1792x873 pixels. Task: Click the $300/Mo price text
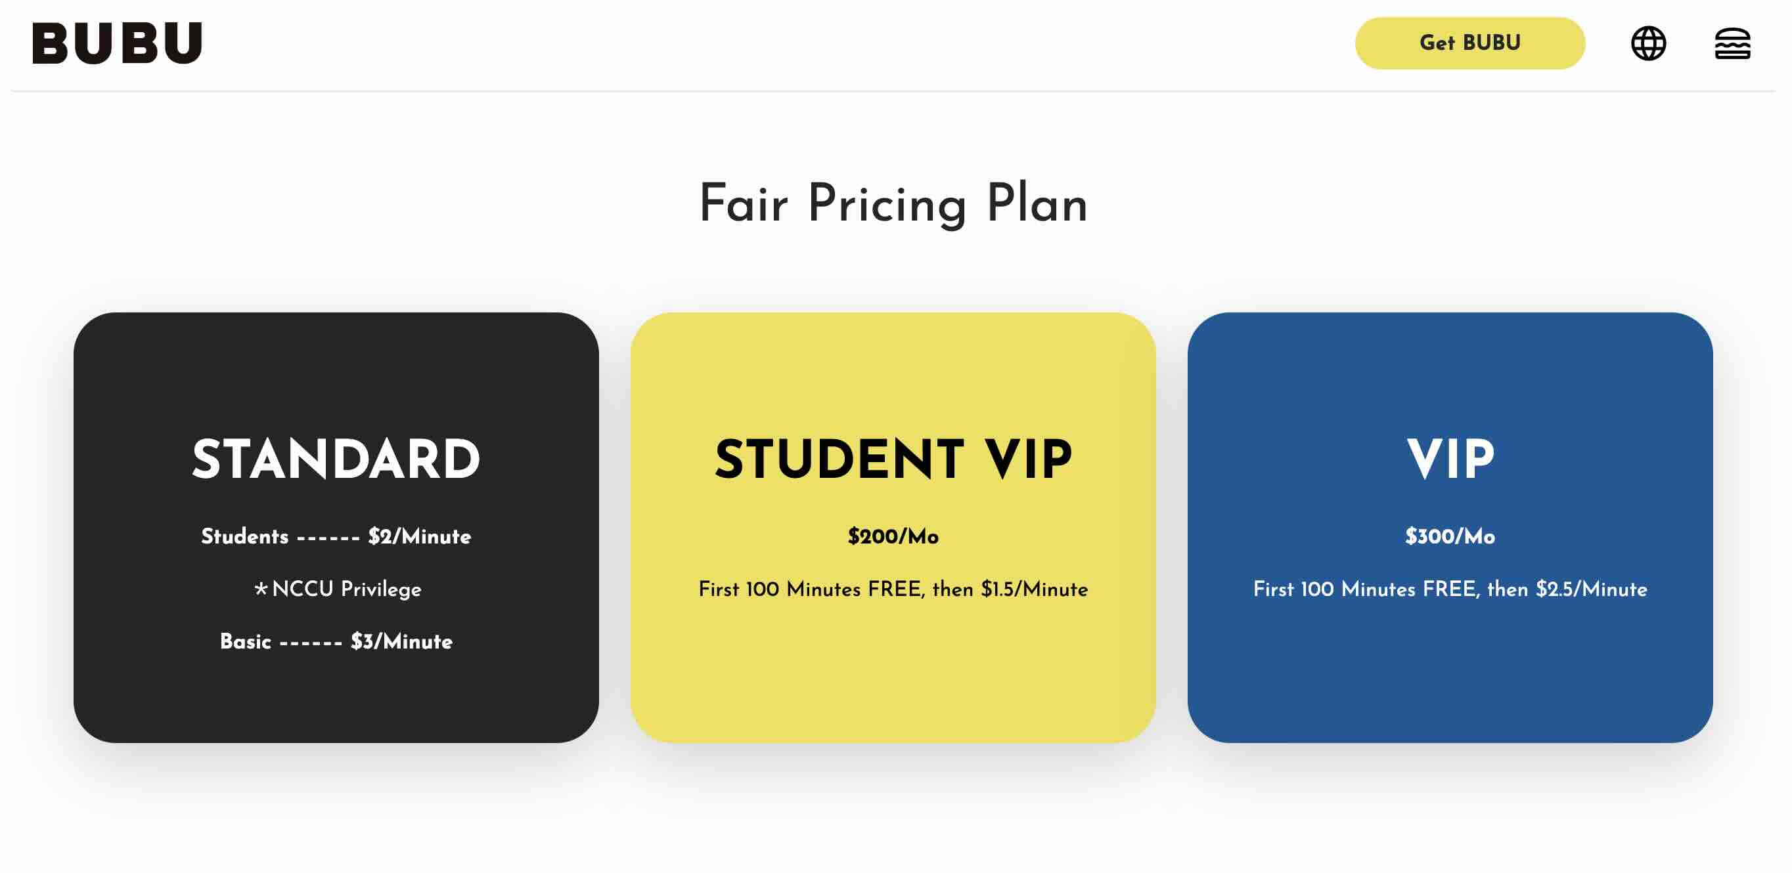1450,536
